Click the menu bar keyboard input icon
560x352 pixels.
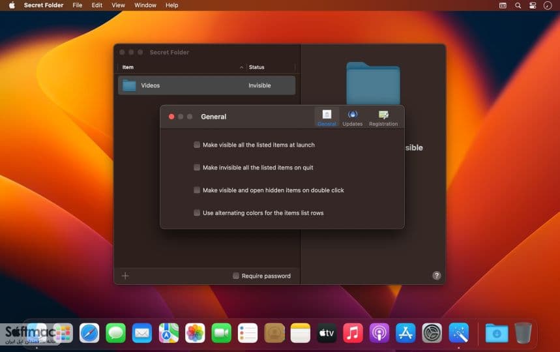tap(503, 5)
